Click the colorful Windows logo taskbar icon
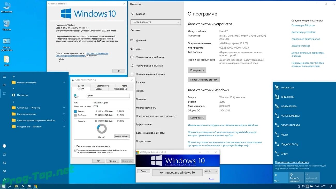The height and width of the screenshot is (189, 336). [36, 186]
